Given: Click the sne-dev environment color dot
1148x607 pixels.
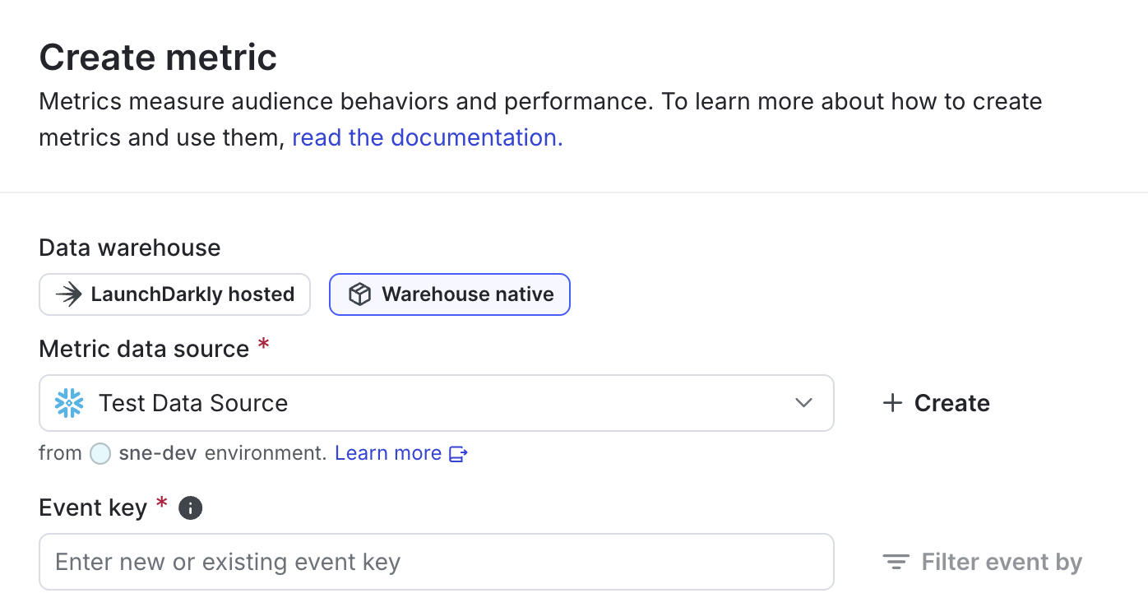Looking at the screenshot, I should [100, 453].
